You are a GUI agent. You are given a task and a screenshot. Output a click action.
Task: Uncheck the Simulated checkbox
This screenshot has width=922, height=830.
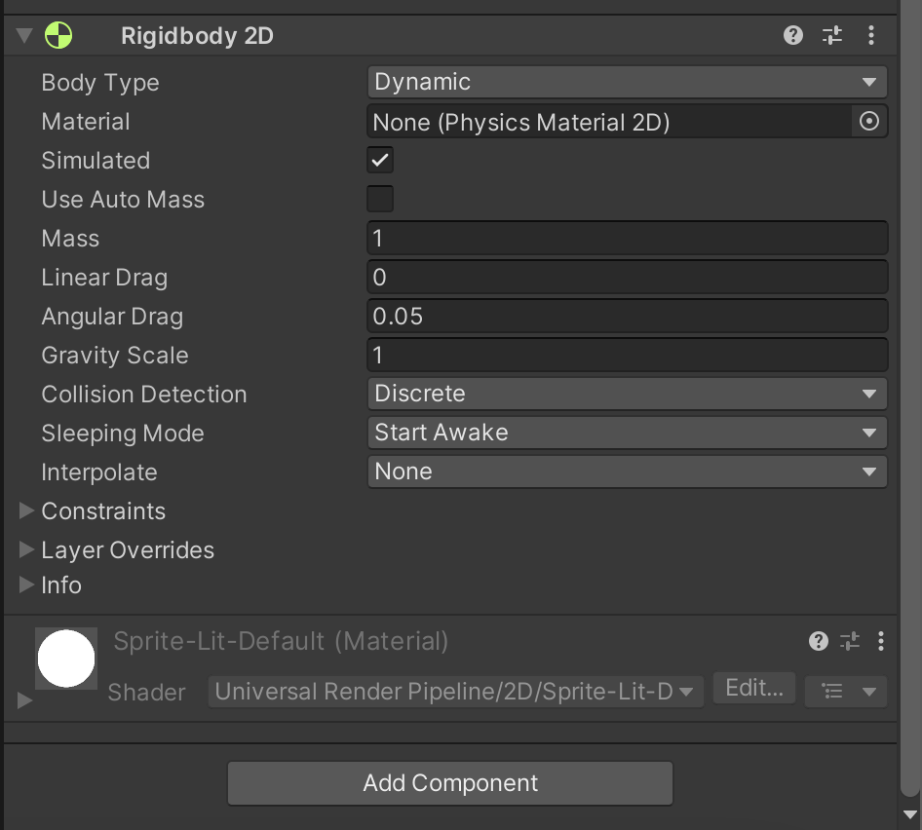(x=380, y=161)
